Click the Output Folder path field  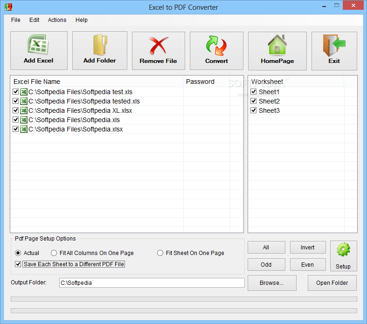point(152,283)
